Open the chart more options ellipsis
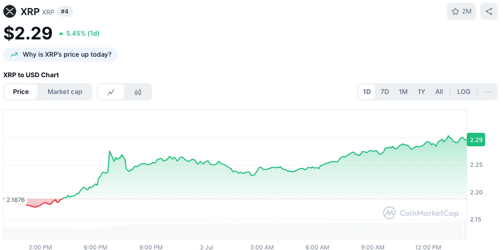 (488, 92)
